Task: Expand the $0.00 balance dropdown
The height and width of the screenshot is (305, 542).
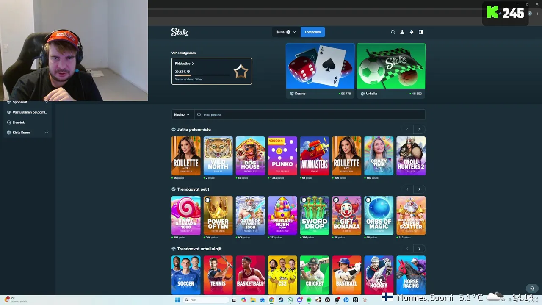Action: [x=294, y=32]
